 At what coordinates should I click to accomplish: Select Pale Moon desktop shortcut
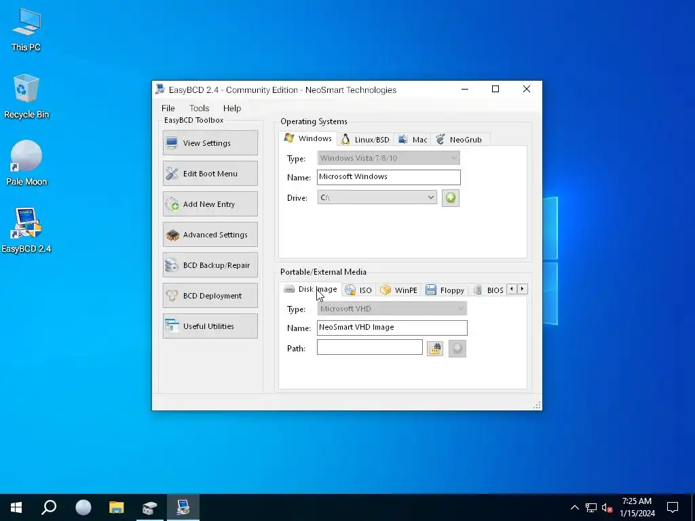coord(26,163)
